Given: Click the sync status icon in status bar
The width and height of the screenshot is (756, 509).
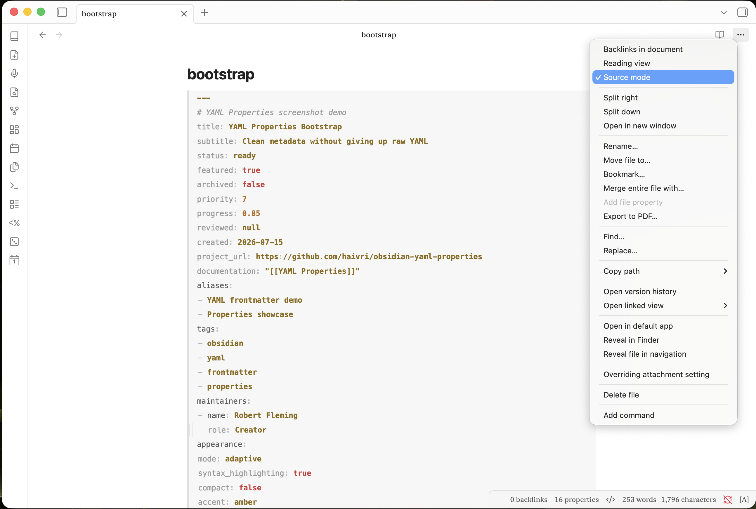Looking at the screenshot, I should 727,499.
